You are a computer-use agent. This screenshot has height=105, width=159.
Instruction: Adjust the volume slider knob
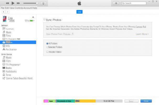[37, 3]
